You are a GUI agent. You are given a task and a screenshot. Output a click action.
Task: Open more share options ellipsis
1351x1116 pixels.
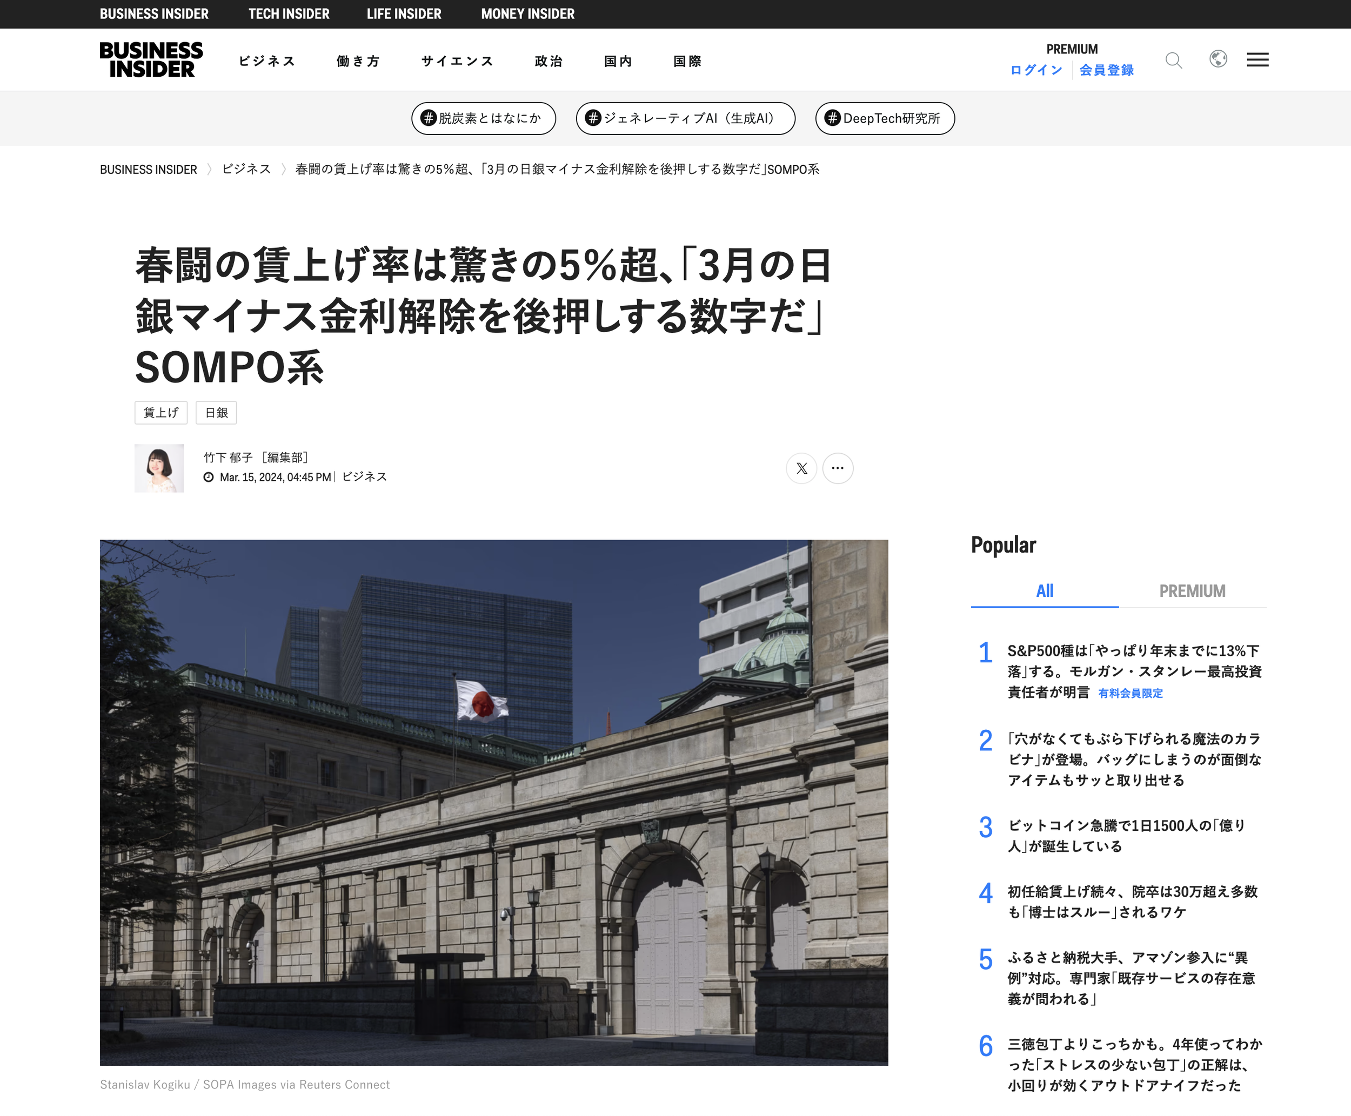837,468
